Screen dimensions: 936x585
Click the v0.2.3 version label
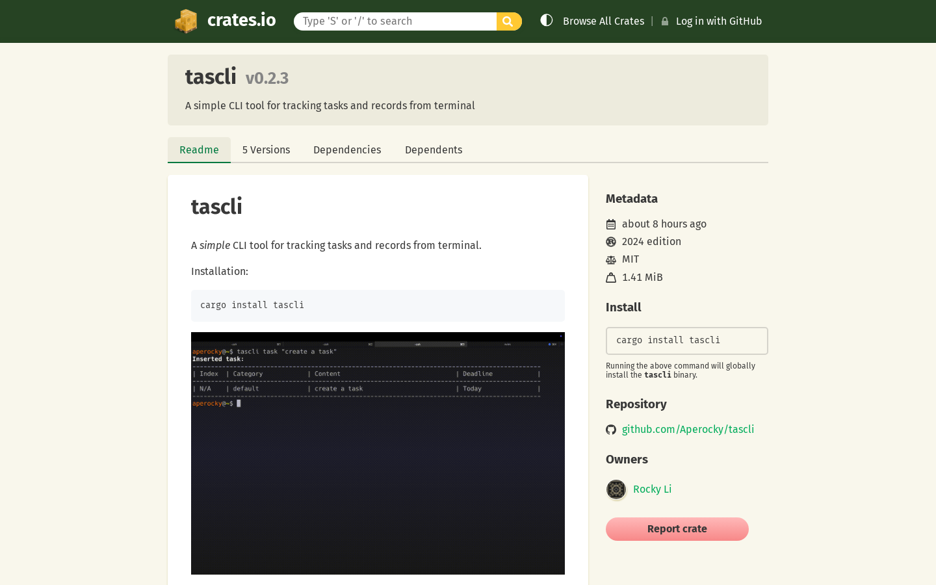click(x=267, y=78)
